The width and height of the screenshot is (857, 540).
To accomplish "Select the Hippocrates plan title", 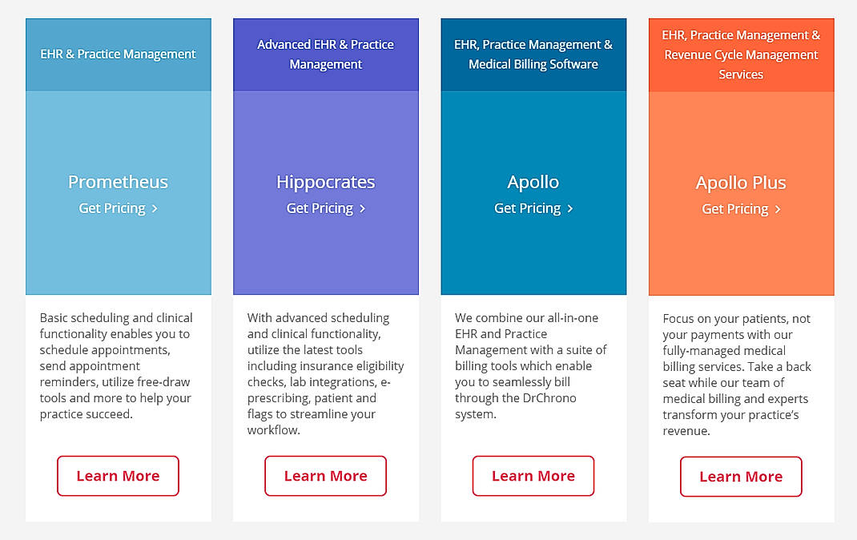I will pyautogui.click(x=325, y=182).
